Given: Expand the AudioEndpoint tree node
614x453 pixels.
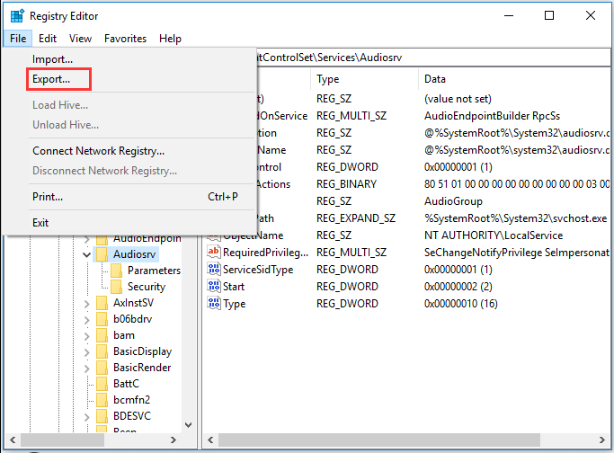Looking at the screenshot, I should point(87,238).
